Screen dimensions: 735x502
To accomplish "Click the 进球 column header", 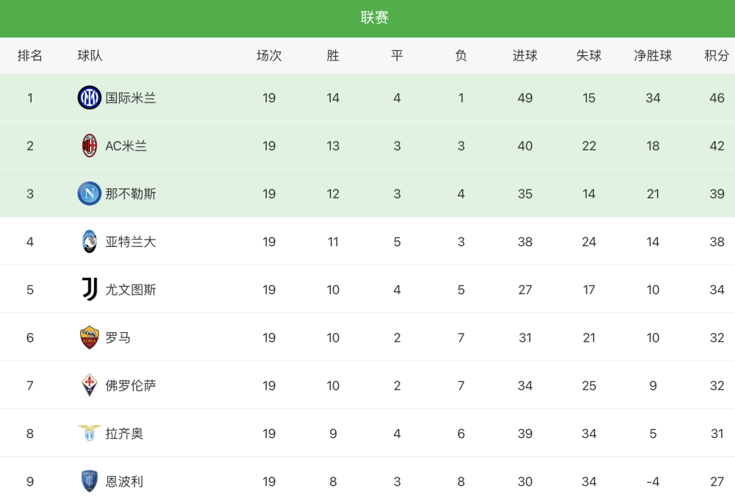I will (x=525, y=55).
